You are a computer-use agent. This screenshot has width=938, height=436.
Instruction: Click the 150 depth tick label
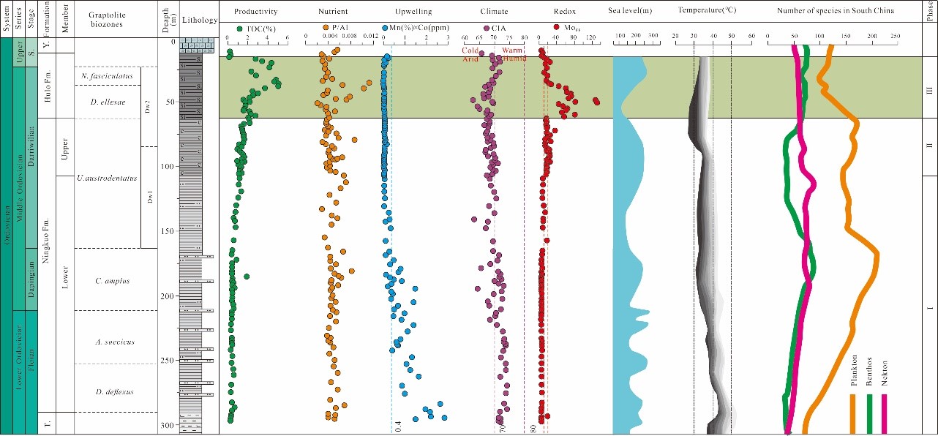[168, 232]
